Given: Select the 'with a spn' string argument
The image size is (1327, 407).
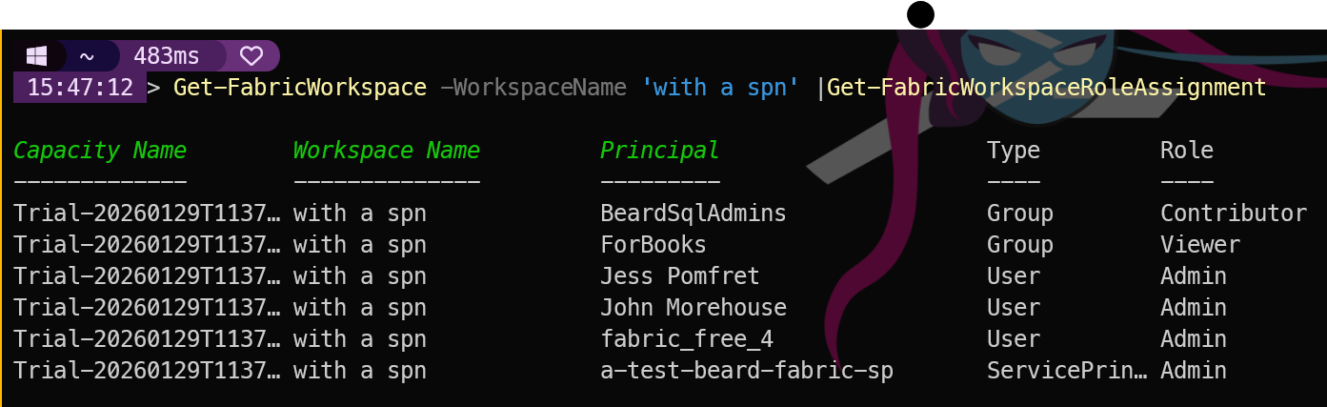Looking at the screenshot, I should coord(720,88).
